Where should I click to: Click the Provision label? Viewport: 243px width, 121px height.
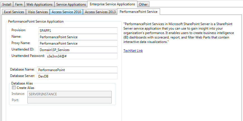coord(19,30)
